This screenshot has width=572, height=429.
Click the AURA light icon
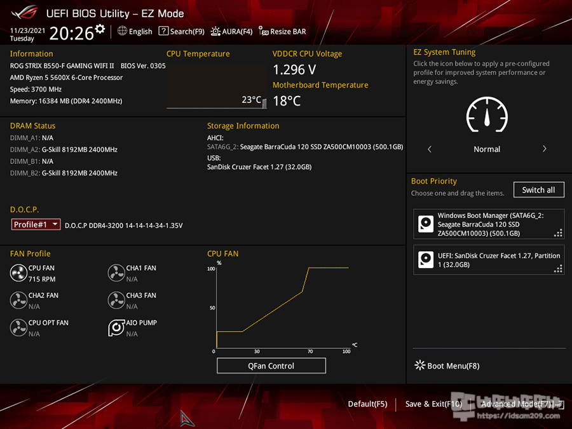[x=215, y=31]
